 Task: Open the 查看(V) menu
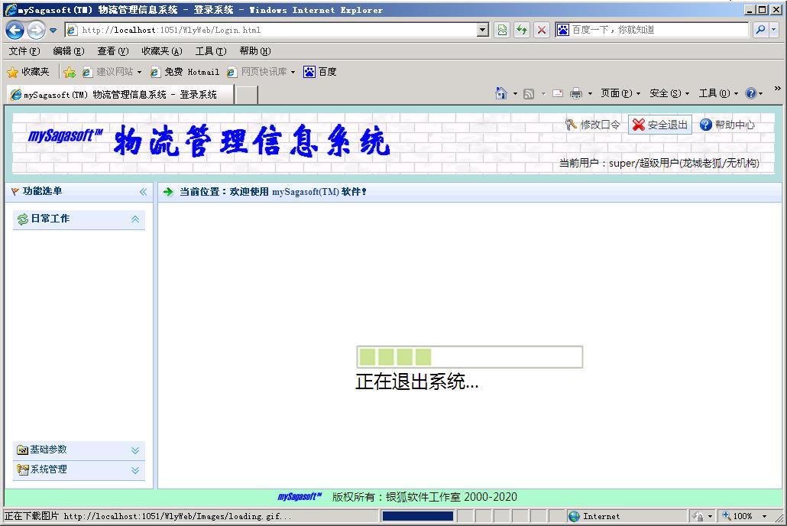point(113,51)
